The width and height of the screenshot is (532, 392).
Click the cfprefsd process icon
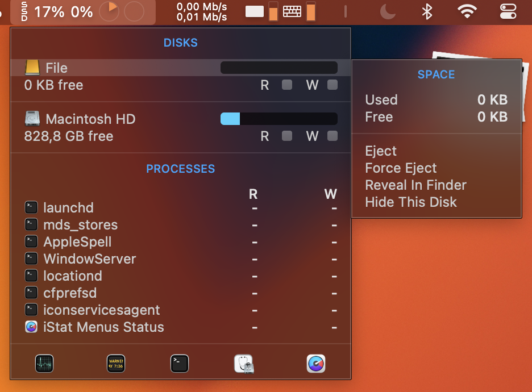[31, 293]
